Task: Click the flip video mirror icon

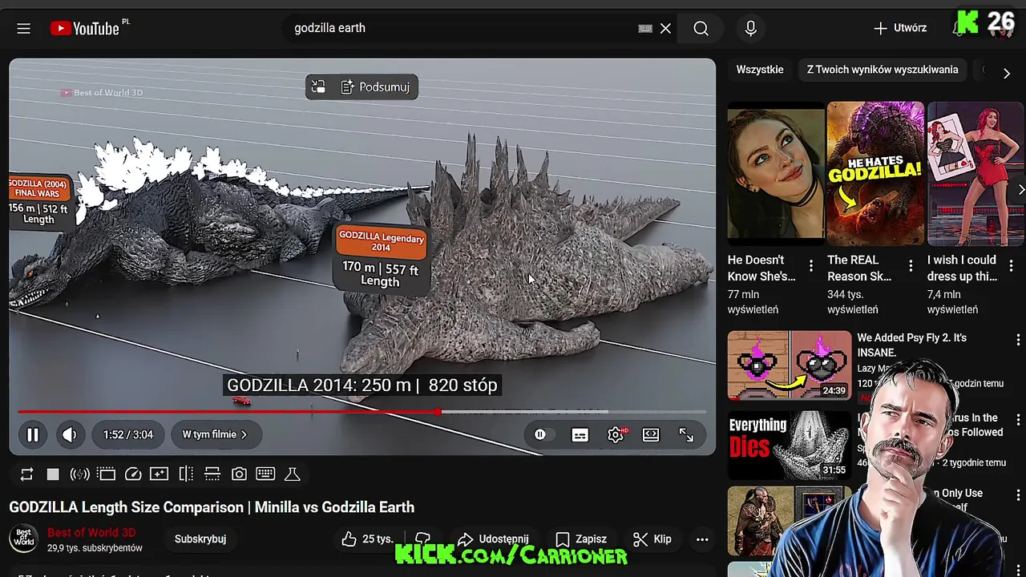Action: point(186,474)
